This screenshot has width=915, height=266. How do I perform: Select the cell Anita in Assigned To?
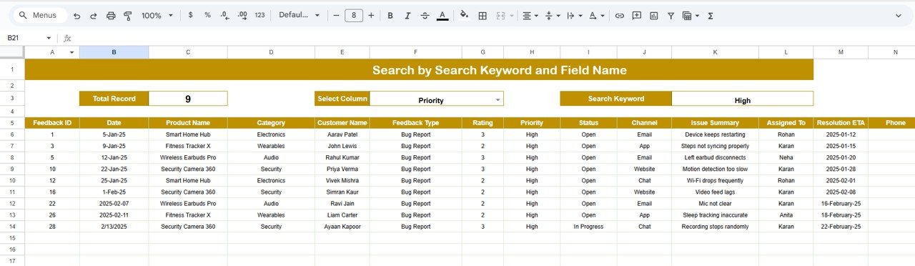786,215
